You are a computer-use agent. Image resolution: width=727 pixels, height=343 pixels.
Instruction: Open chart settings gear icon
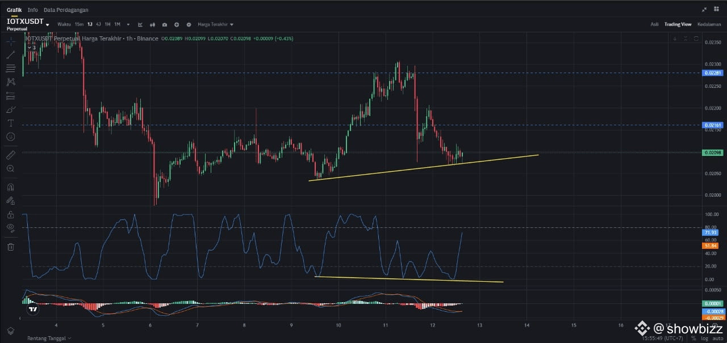click(x=189, y=24)
